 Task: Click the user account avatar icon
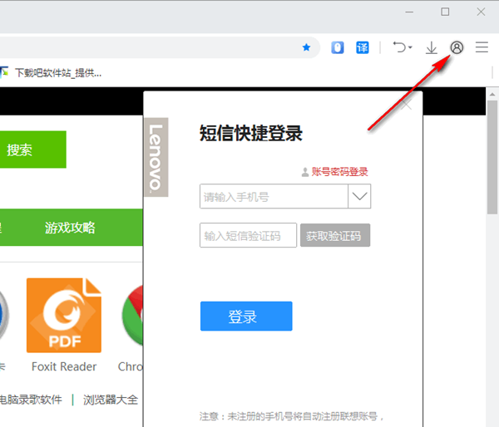pyautogui.click(x=457, y=47)
